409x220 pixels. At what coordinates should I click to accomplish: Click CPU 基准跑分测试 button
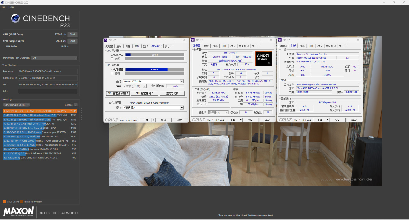click(x=118, y=93)
